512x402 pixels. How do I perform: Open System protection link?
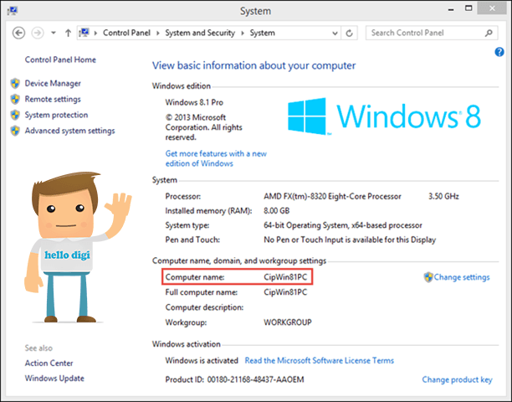click(56, 115)
